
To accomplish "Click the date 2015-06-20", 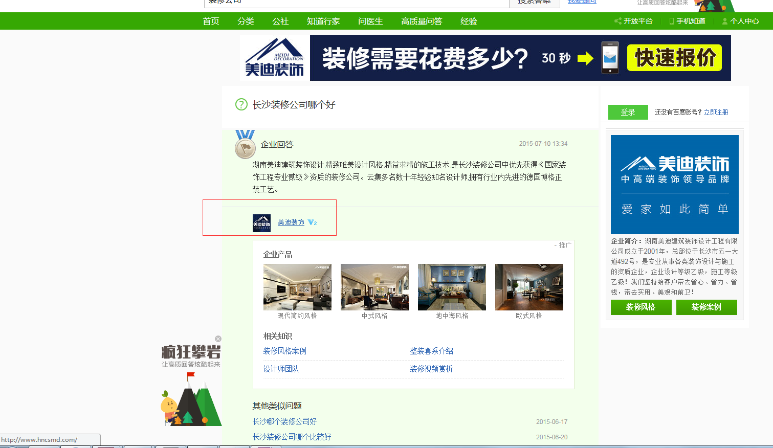I will pyautogui.click(x=551, y=437).
